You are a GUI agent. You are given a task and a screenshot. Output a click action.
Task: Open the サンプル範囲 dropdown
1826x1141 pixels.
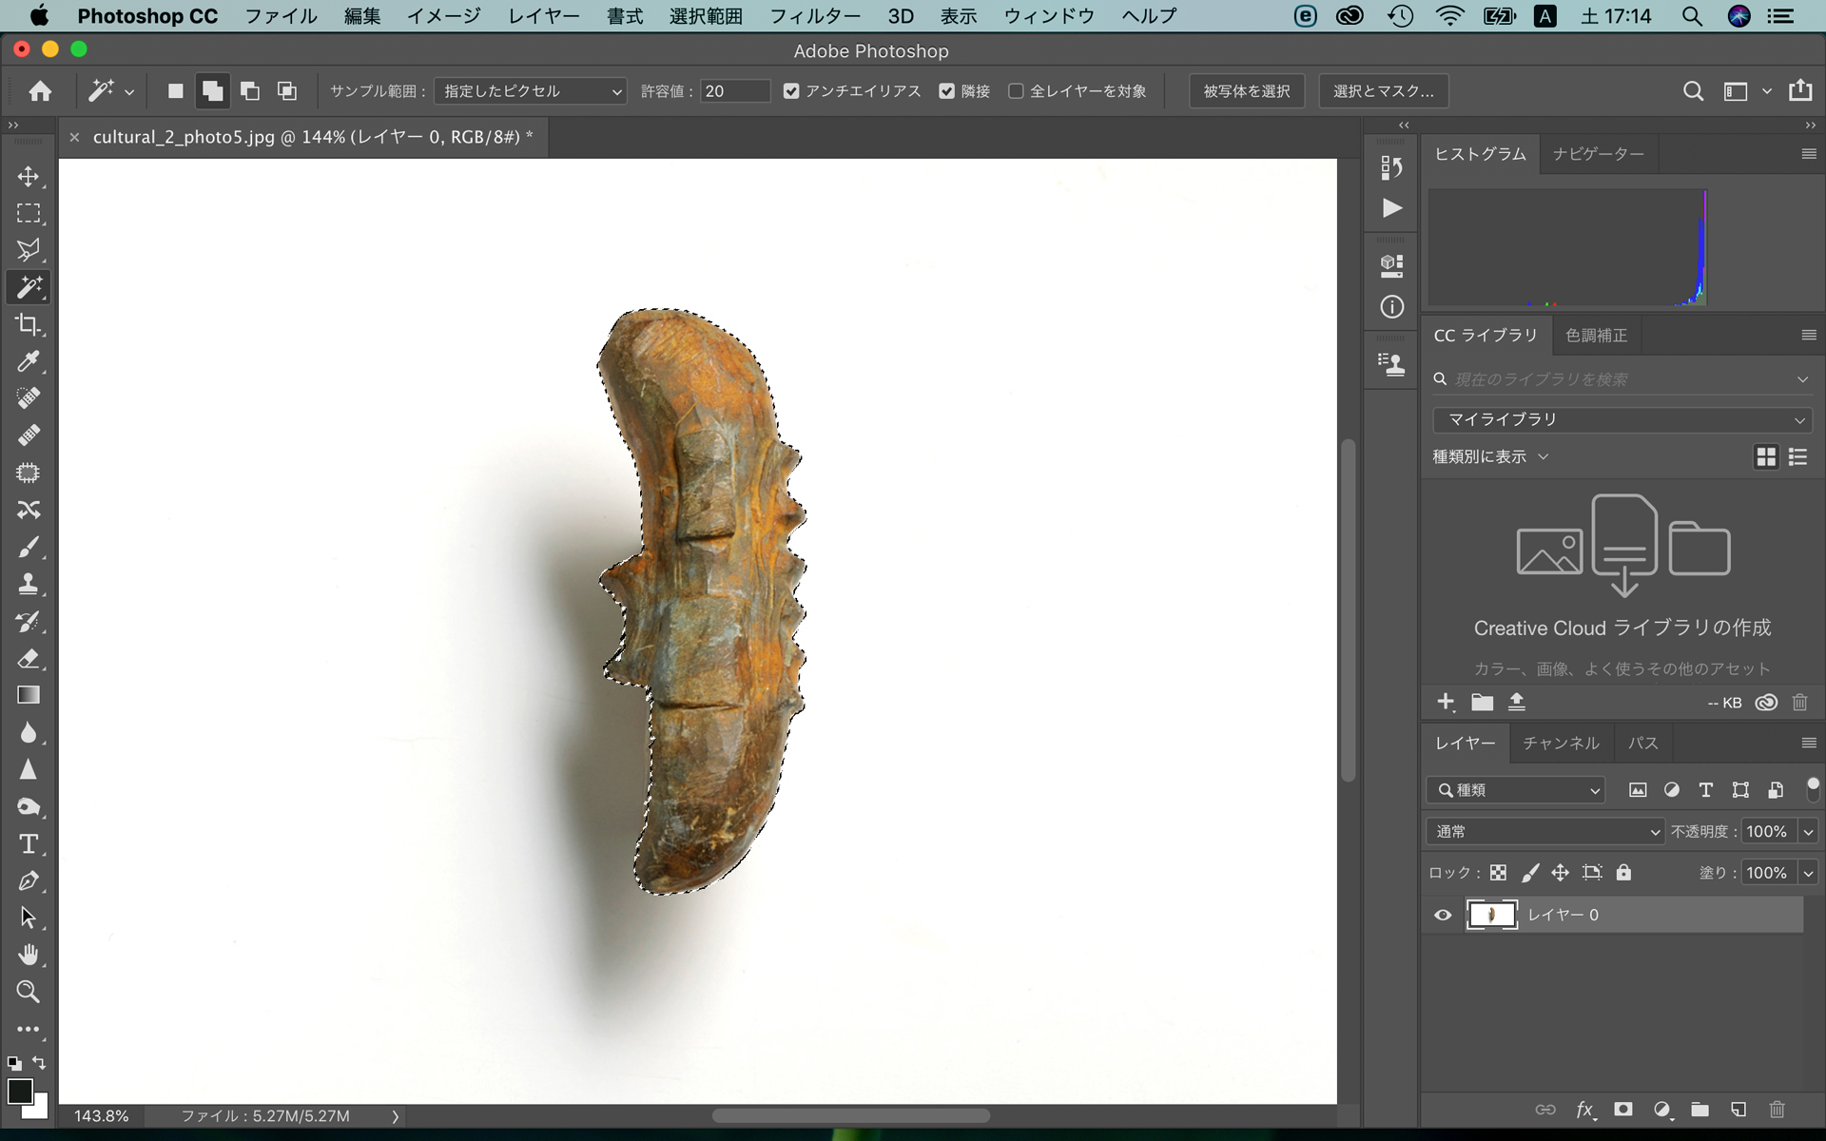tap(530, 91)
